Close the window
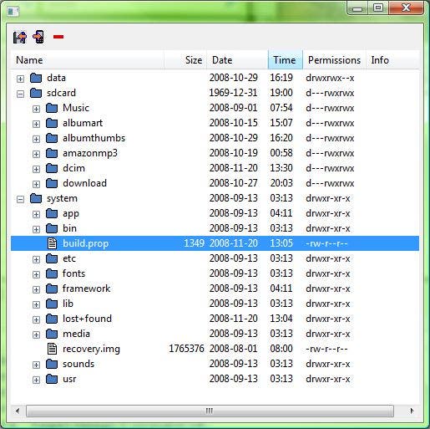Image resolution: width=430 pixels, height=429 pixels. click(406, 8)
